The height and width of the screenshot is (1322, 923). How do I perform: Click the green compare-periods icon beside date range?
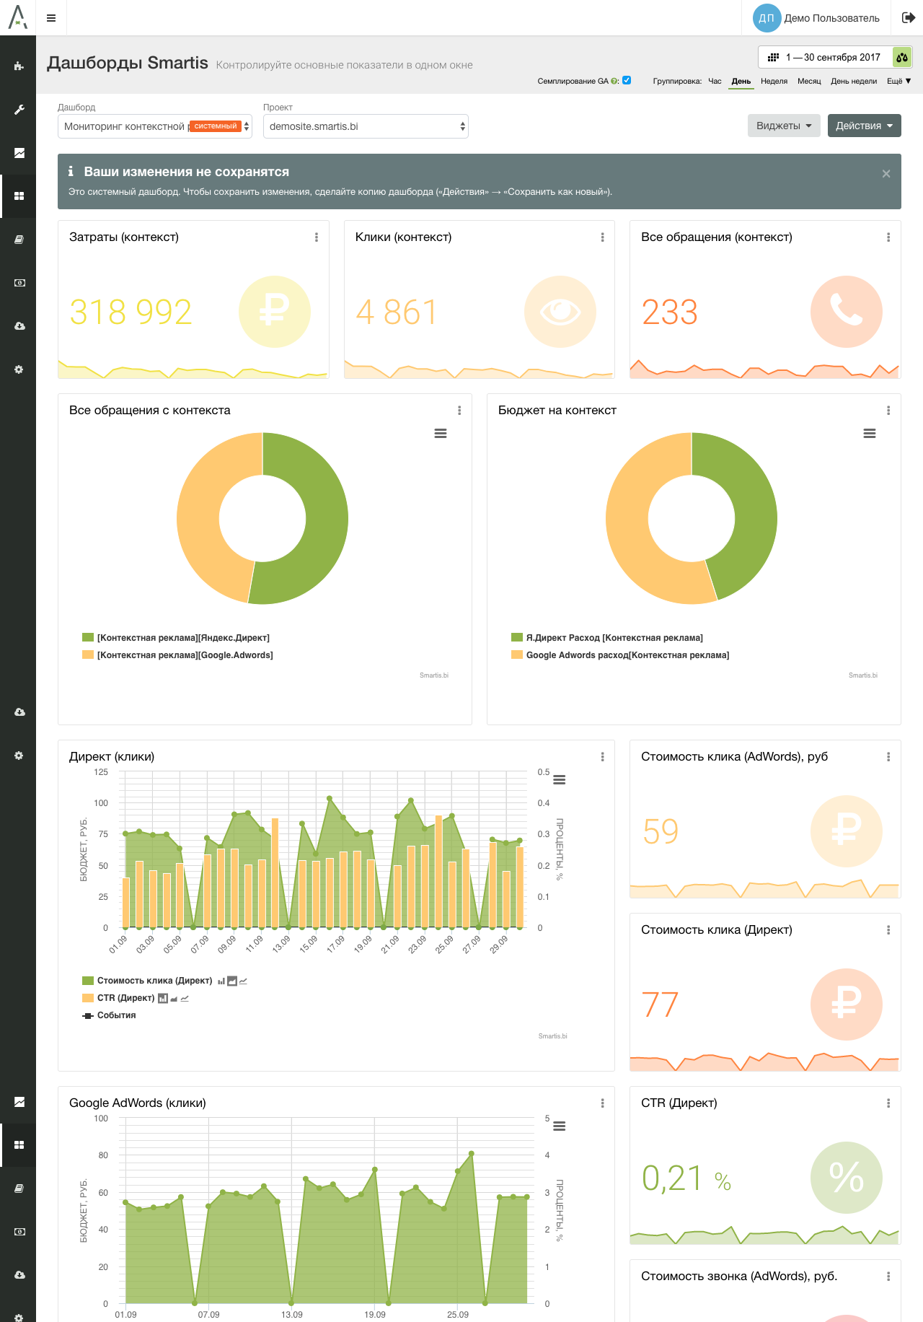[x=901, y=57]
